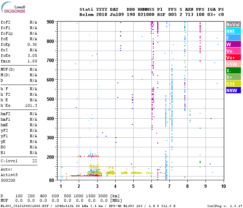Select the Vo+ red legend swatch
243x208 pixels.
233,58
